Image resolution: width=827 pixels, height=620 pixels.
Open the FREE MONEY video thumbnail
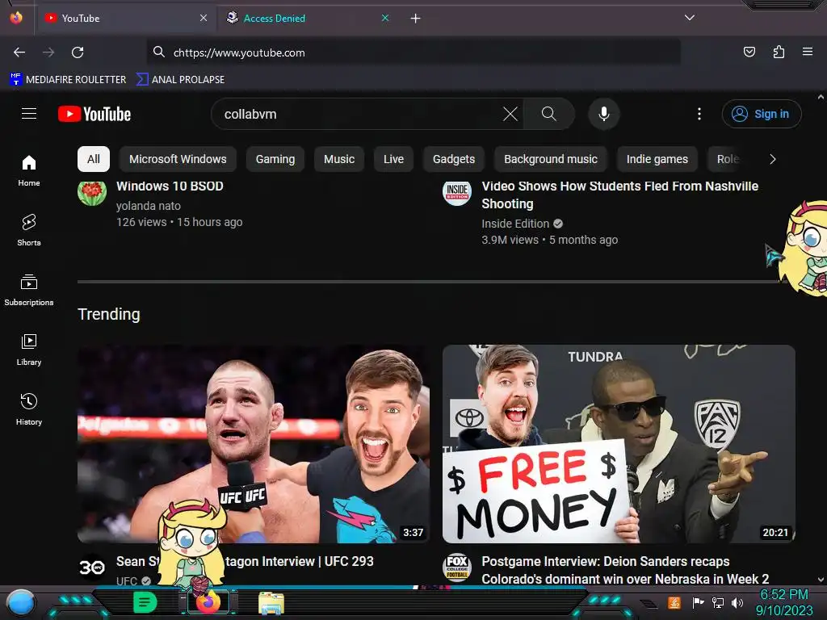[619, 444]
